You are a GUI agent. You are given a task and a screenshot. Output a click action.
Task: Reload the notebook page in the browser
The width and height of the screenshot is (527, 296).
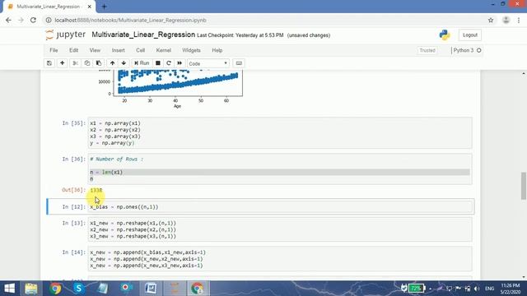click(x=33, y=20)
